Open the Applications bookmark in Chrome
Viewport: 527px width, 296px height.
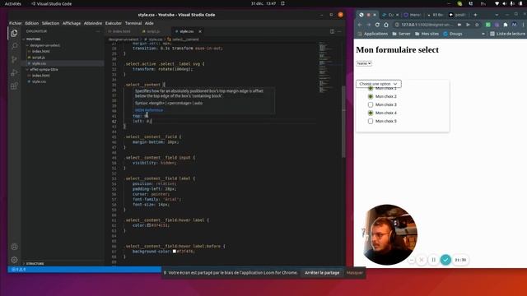pos(373,34)
